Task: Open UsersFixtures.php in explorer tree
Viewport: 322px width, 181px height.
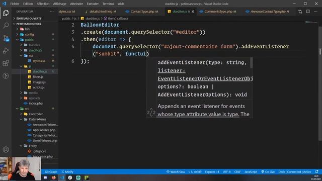Action: click(45, 141)
